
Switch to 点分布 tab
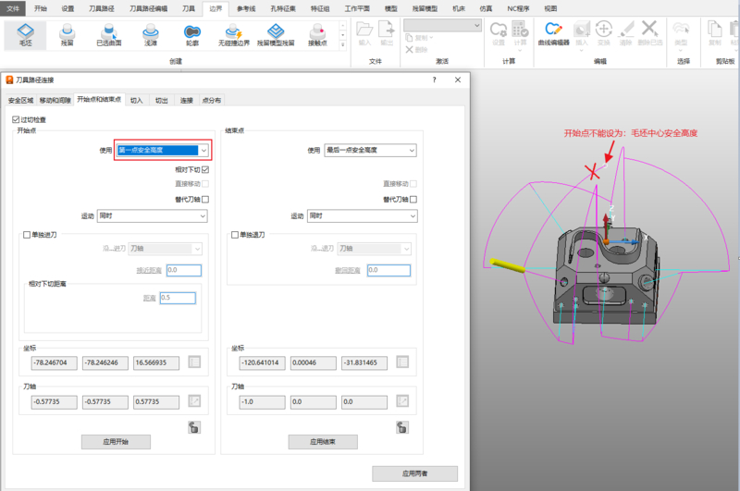211,101
